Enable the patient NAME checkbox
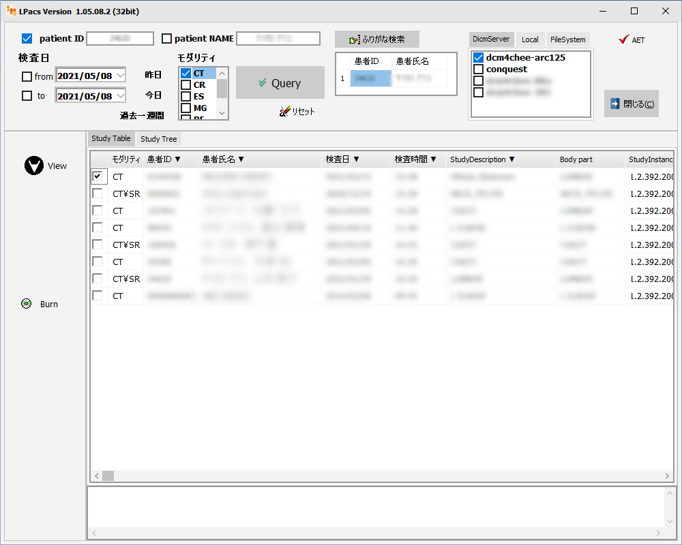The height and width of the screenshot is (545, 682). coord(166,38)
